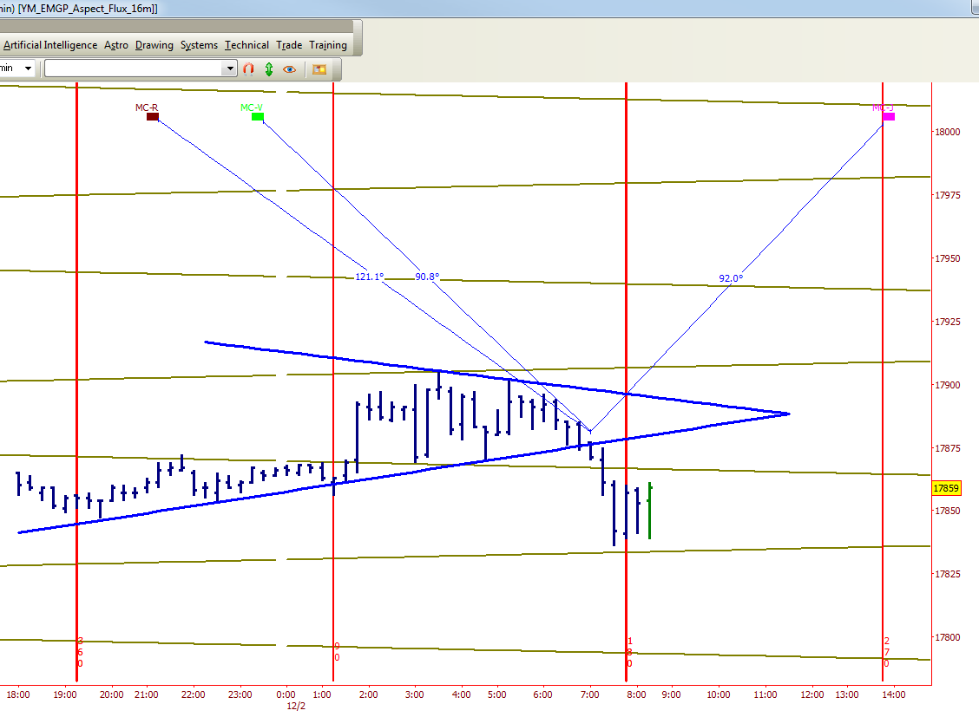Open the bulletin board icon in toolbar

click(x=319, y=69)
